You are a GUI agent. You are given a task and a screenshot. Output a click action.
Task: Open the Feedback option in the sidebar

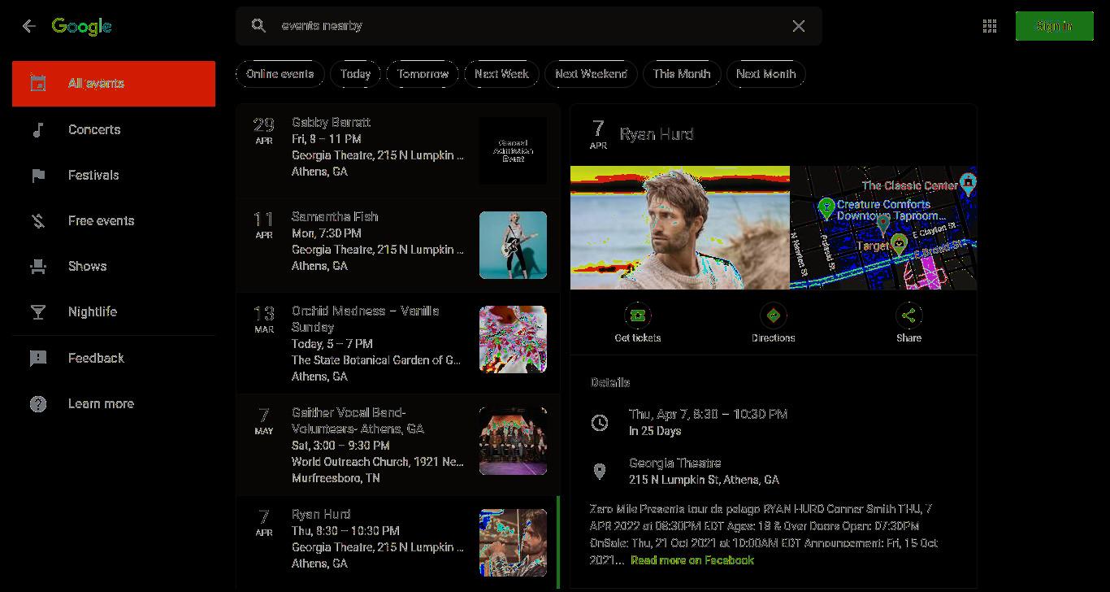114,358
